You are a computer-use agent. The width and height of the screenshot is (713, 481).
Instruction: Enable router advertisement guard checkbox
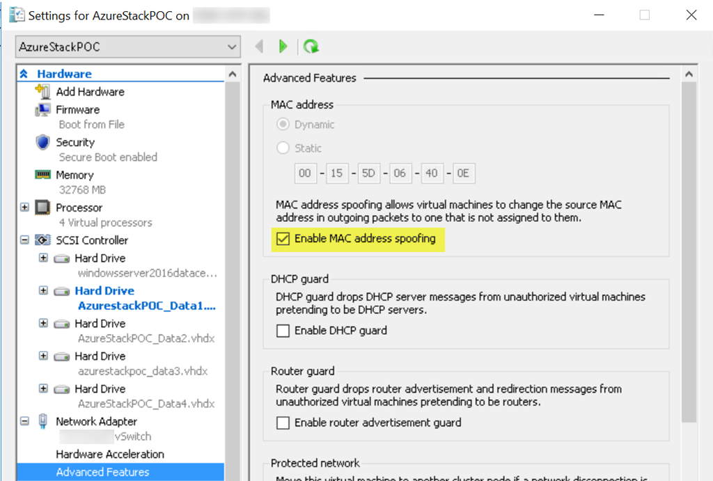(283, 423)
